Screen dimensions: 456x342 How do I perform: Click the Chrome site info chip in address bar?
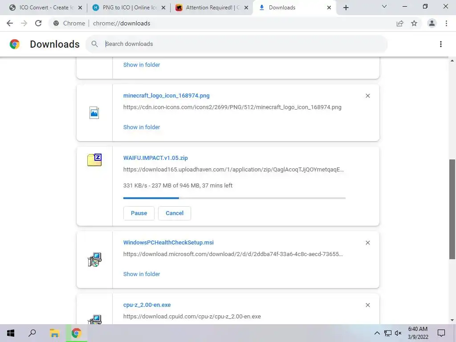coord(69,23)
